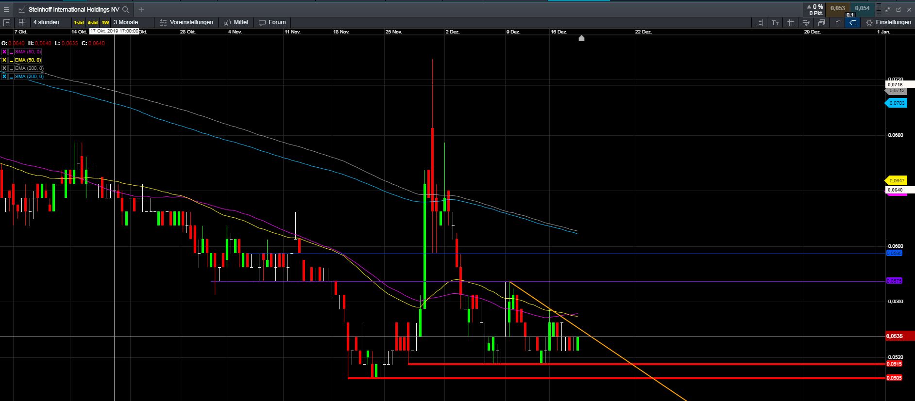Click the 0 % change indicator
Screen dimensions: 915x401
(x=815, y=7)
